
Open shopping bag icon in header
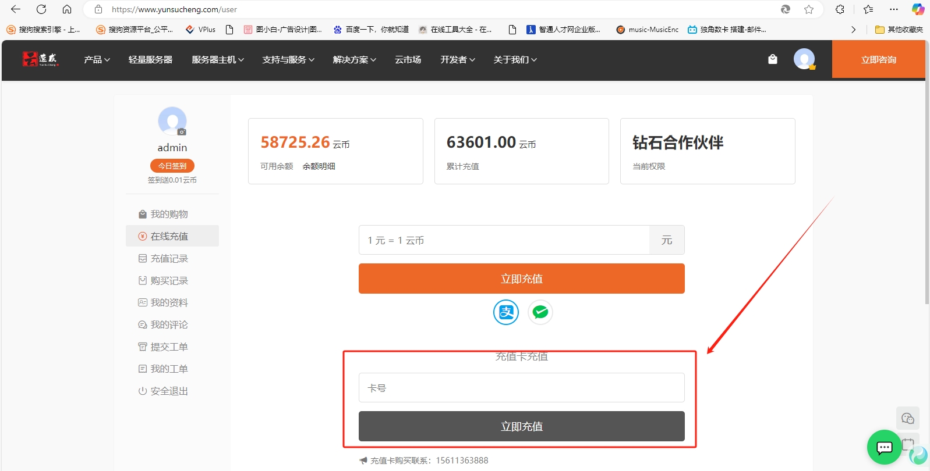pyautogui.click(x=773, y=59)
